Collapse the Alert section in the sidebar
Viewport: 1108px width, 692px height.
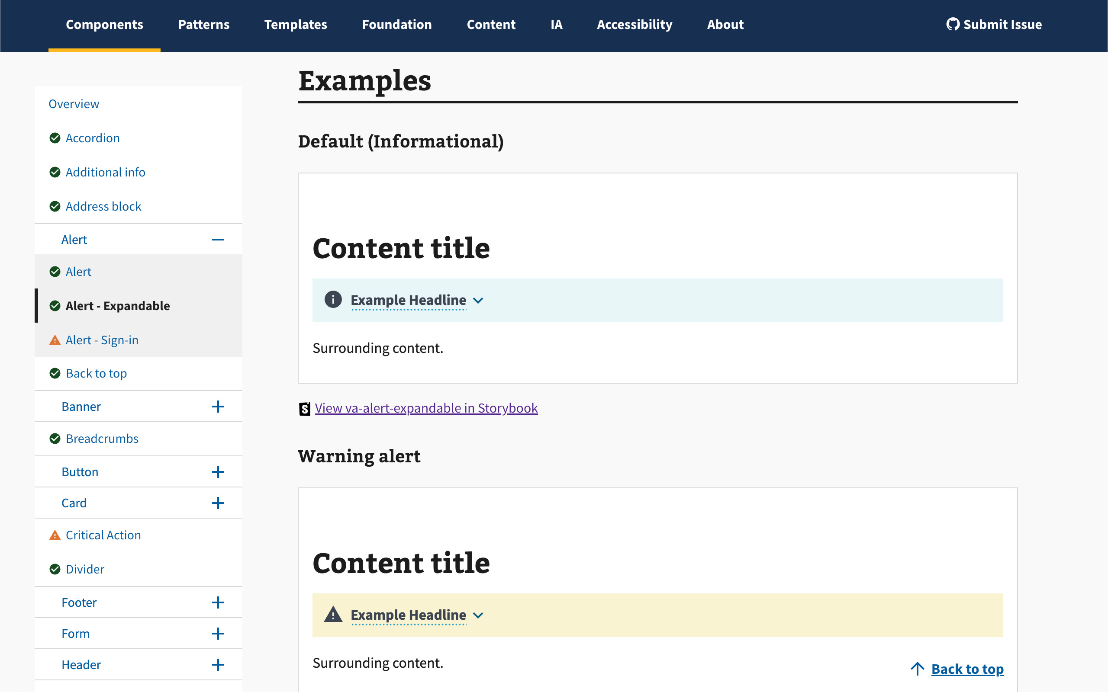coord(219,239)
